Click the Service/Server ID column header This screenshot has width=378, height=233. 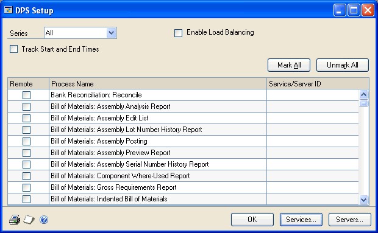pos(318,84)
